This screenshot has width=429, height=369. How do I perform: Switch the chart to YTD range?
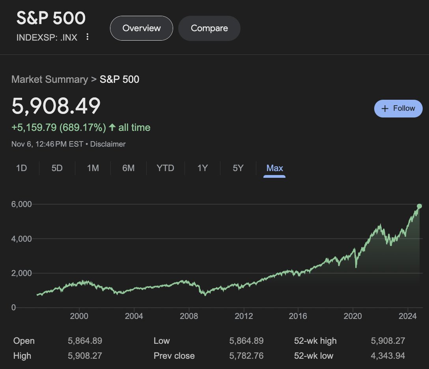[x=165, y=168]
